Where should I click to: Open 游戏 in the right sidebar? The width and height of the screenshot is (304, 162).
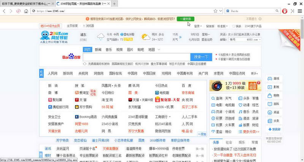273,79
